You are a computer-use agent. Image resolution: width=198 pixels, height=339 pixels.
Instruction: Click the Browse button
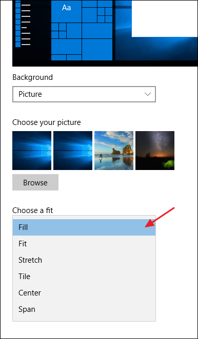click(35, 182)
